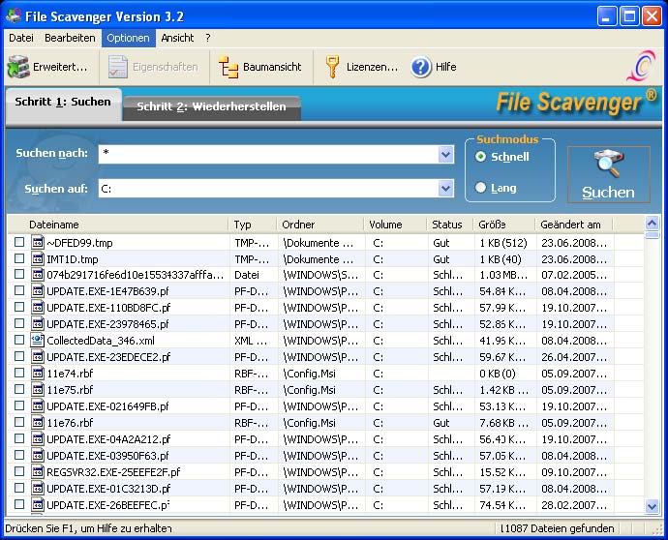The image size is (668, 540).
Task: Click the '11087 Dateien gefunden' status text
Action: coord(558,528)
